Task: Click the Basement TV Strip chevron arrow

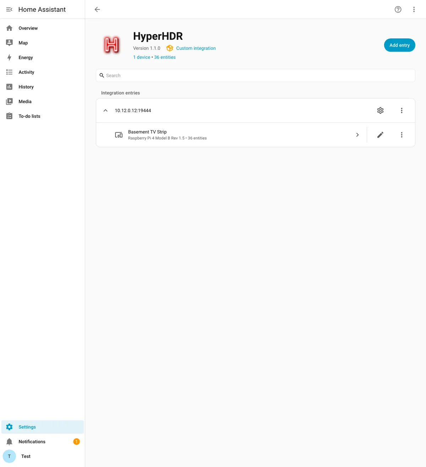Action: click(357, 135)
